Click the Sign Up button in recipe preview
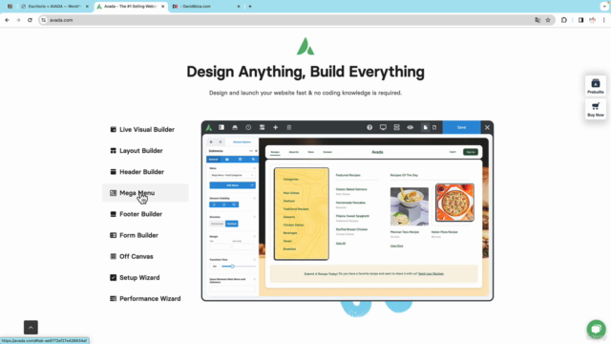611x344 pixels. pyautogui.click(x=471, y=152)
